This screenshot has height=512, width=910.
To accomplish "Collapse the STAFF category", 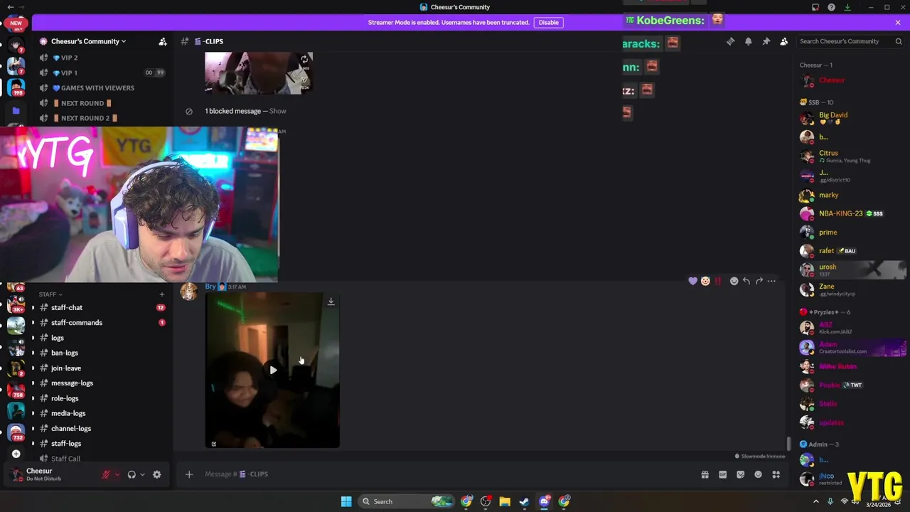I will (50, 294).
